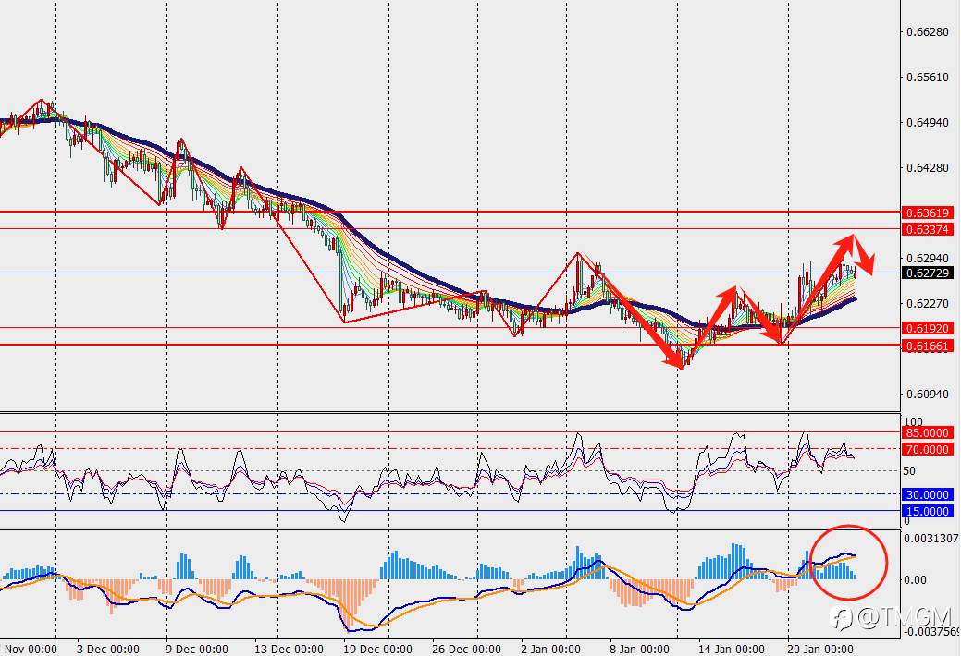This screenshot has width=961, height=656.
Task: Click the 13 Dec 00:00 date label
Action: point(289,649)
